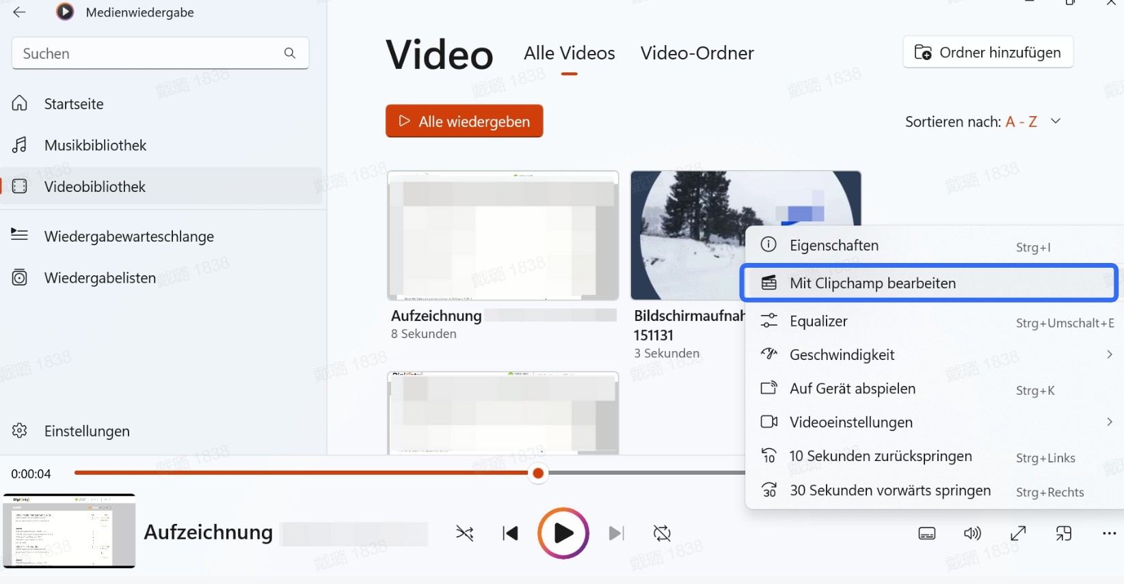Click the Geschwindigkeit speedometer icon
Viewport: 1124px width, 584px height.
click(769, 354)
